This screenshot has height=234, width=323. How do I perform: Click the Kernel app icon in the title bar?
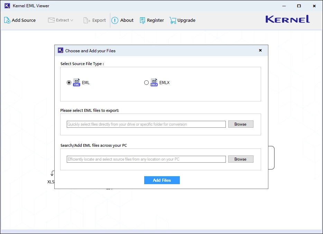click(x=7, y=6)
